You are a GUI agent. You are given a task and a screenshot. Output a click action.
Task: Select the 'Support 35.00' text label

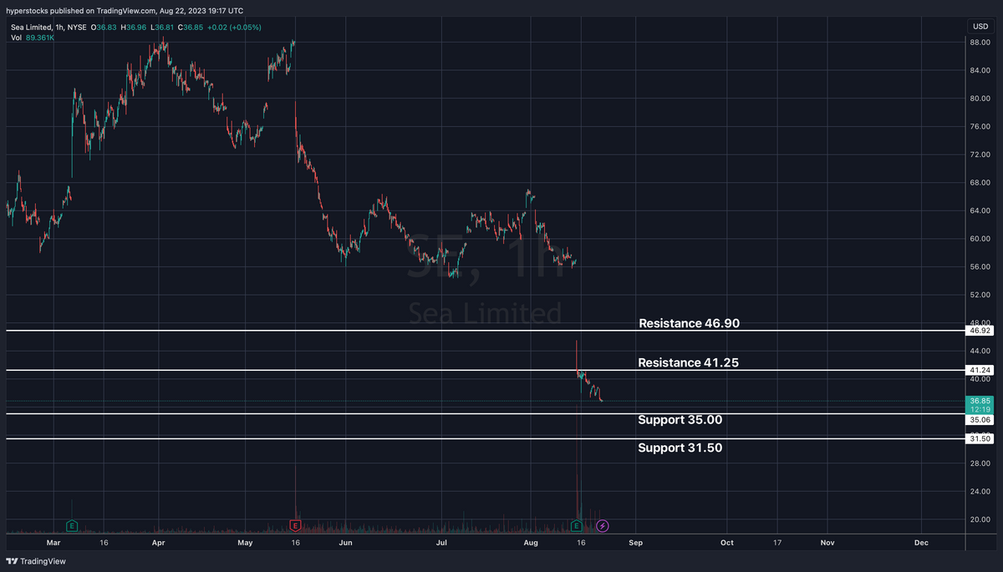pos(680,420)
